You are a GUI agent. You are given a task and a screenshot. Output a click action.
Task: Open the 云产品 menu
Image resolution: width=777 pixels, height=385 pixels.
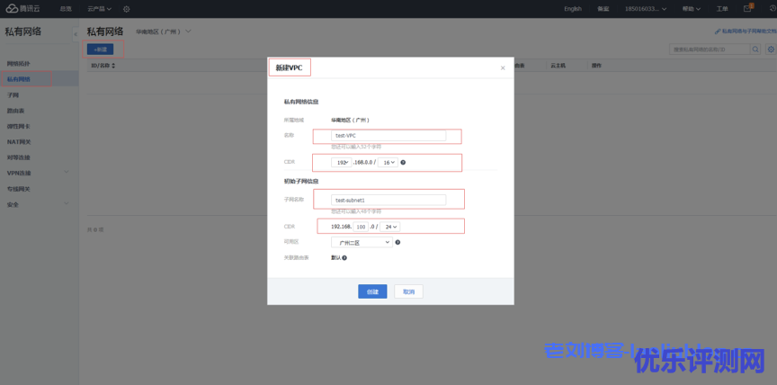99,9
